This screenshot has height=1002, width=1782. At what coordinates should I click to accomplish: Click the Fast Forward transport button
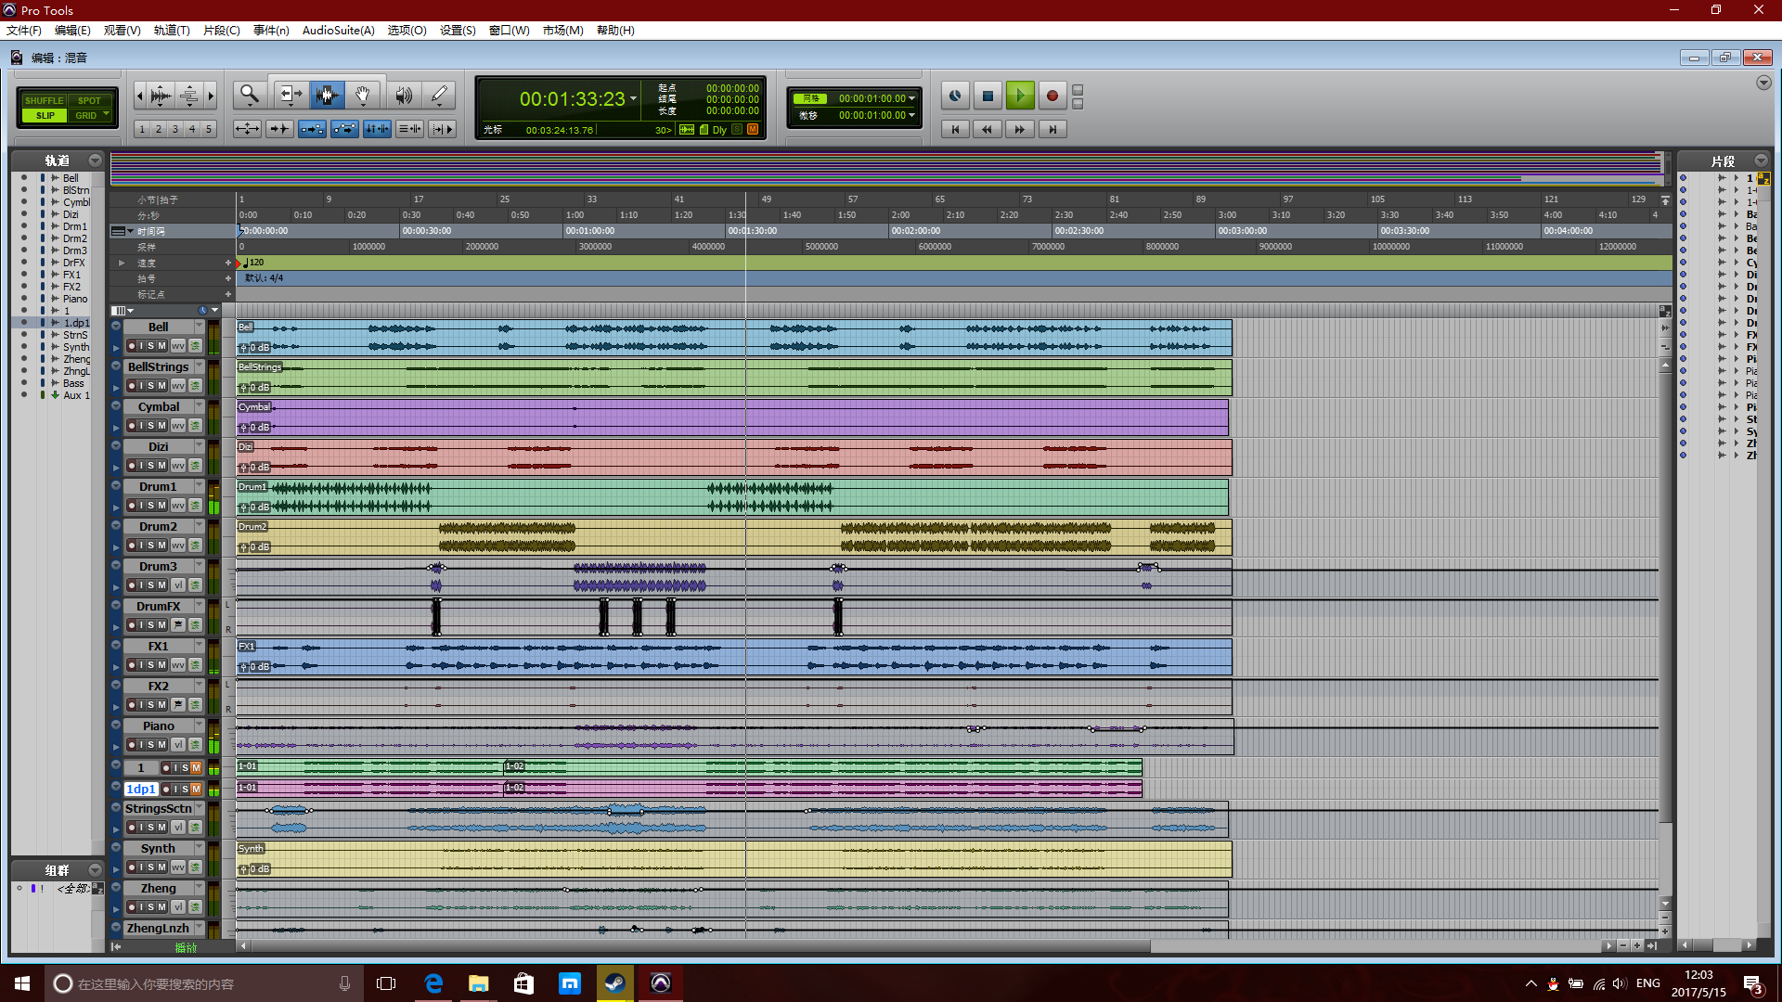click(x=1020, y=129)
